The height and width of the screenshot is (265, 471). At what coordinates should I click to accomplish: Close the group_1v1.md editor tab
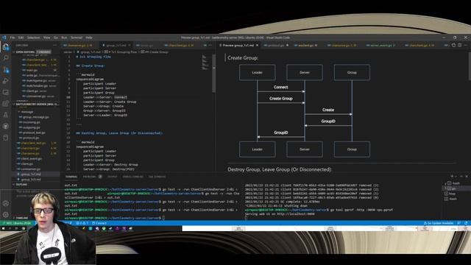coord(130,46)
